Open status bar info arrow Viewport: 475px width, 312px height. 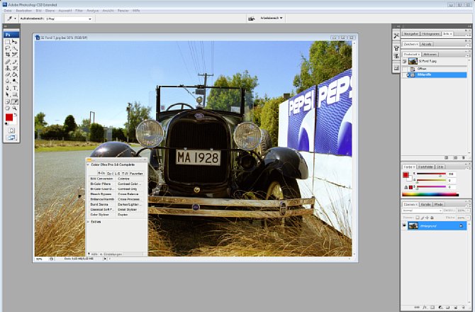105,259
